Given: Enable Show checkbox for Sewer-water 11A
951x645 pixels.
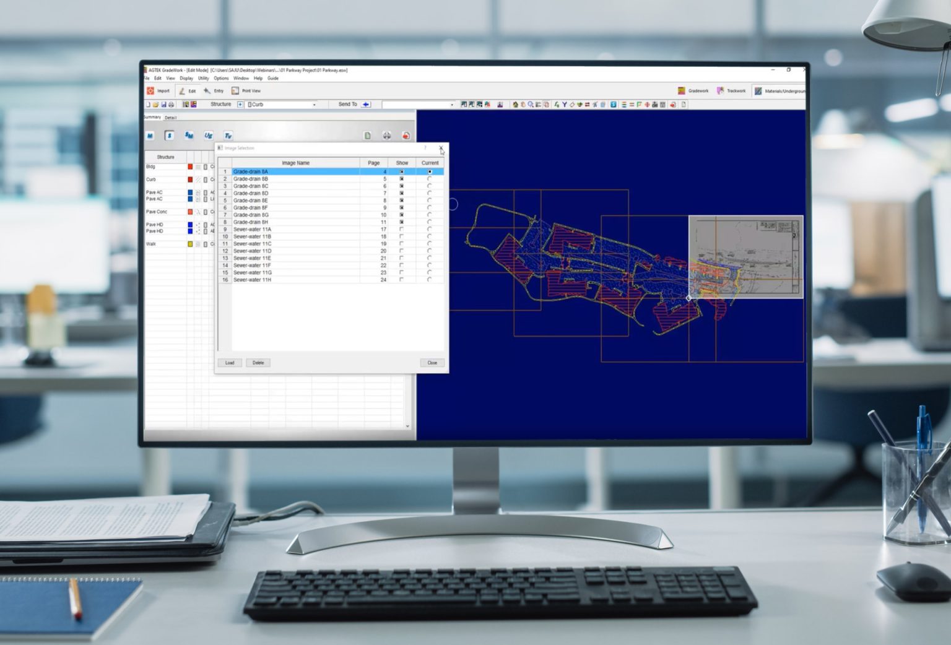Looking at the screenshot, I should [402, 230].
